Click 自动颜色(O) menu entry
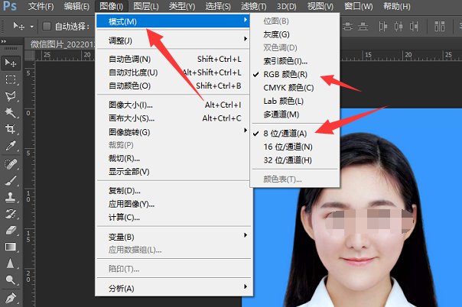The width and height of the screenshot is (462, 307). click(173, 86)
